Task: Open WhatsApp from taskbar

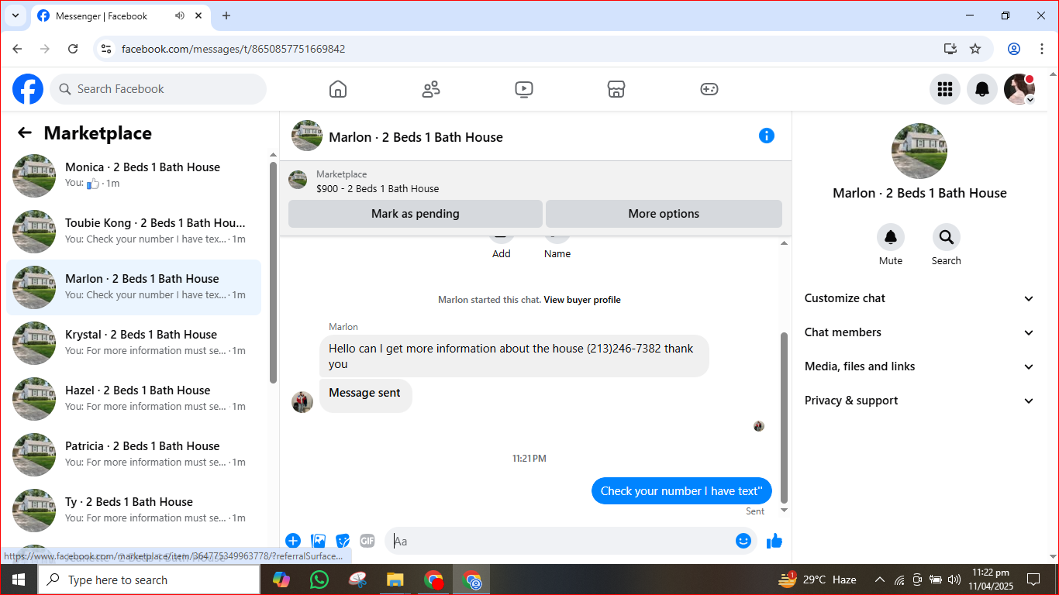Action: 319,580
